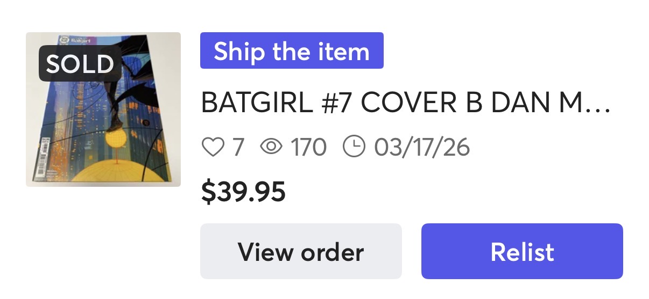
Task: Click the eye views icon
Action: pyautogui.click(x=271, y=147)
